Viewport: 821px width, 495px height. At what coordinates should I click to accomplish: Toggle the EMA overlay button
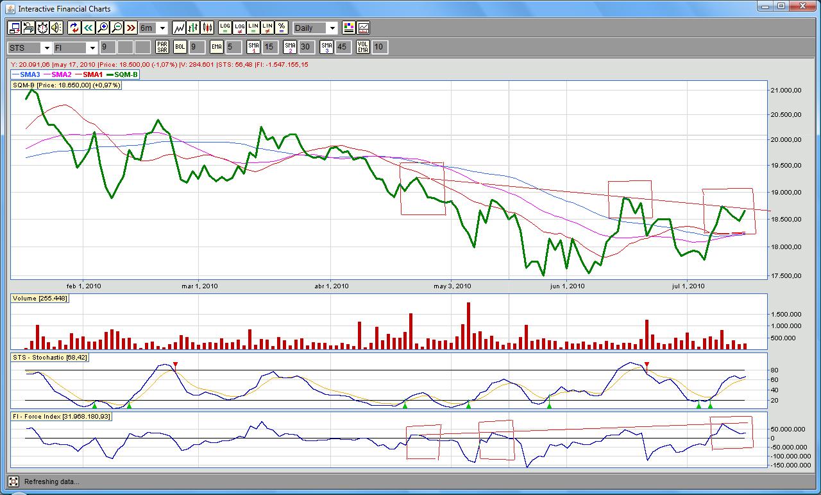pos(216,47)
